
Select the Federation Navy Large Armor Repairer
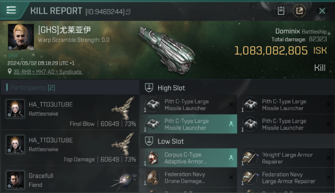coord(286,178)
